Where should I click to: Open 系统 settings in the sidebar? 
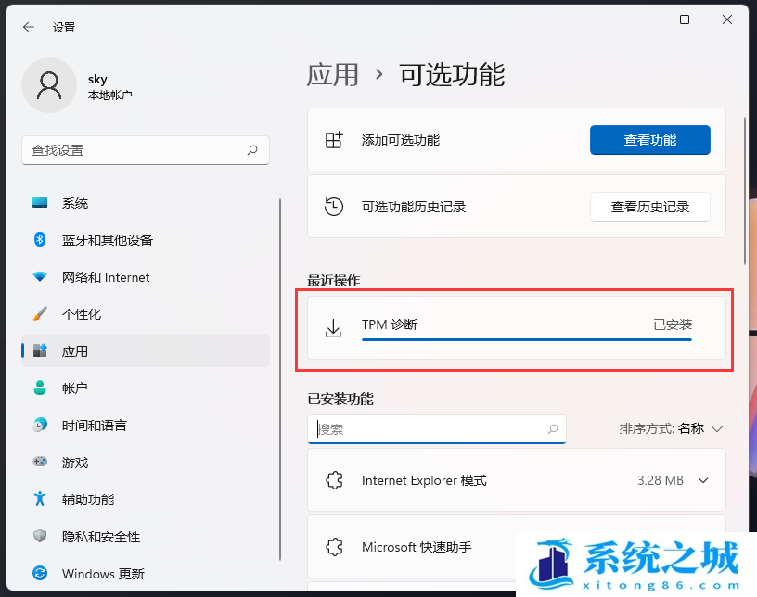[75, 203]
